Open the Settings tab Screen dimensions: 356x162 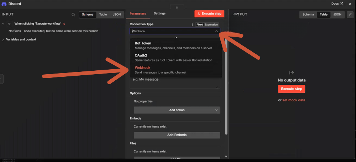[159, 13]
